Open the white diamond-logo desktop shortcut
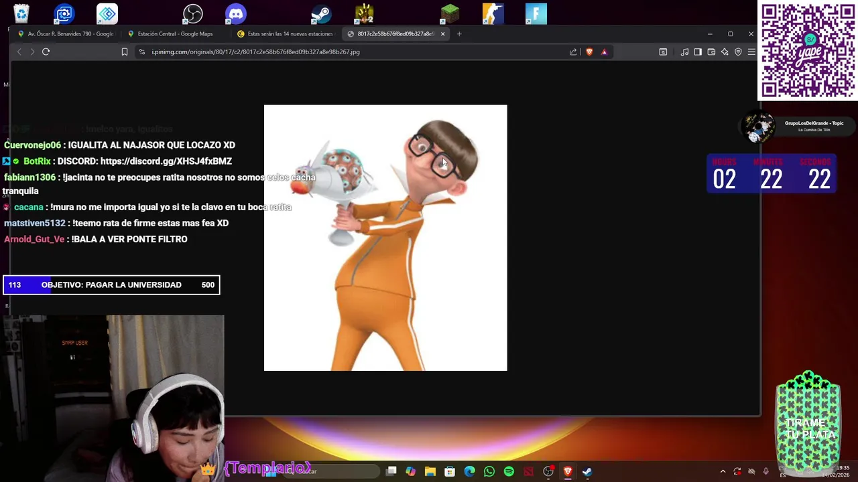This screenshot has width=858, height=482. [x=107, y=13]
